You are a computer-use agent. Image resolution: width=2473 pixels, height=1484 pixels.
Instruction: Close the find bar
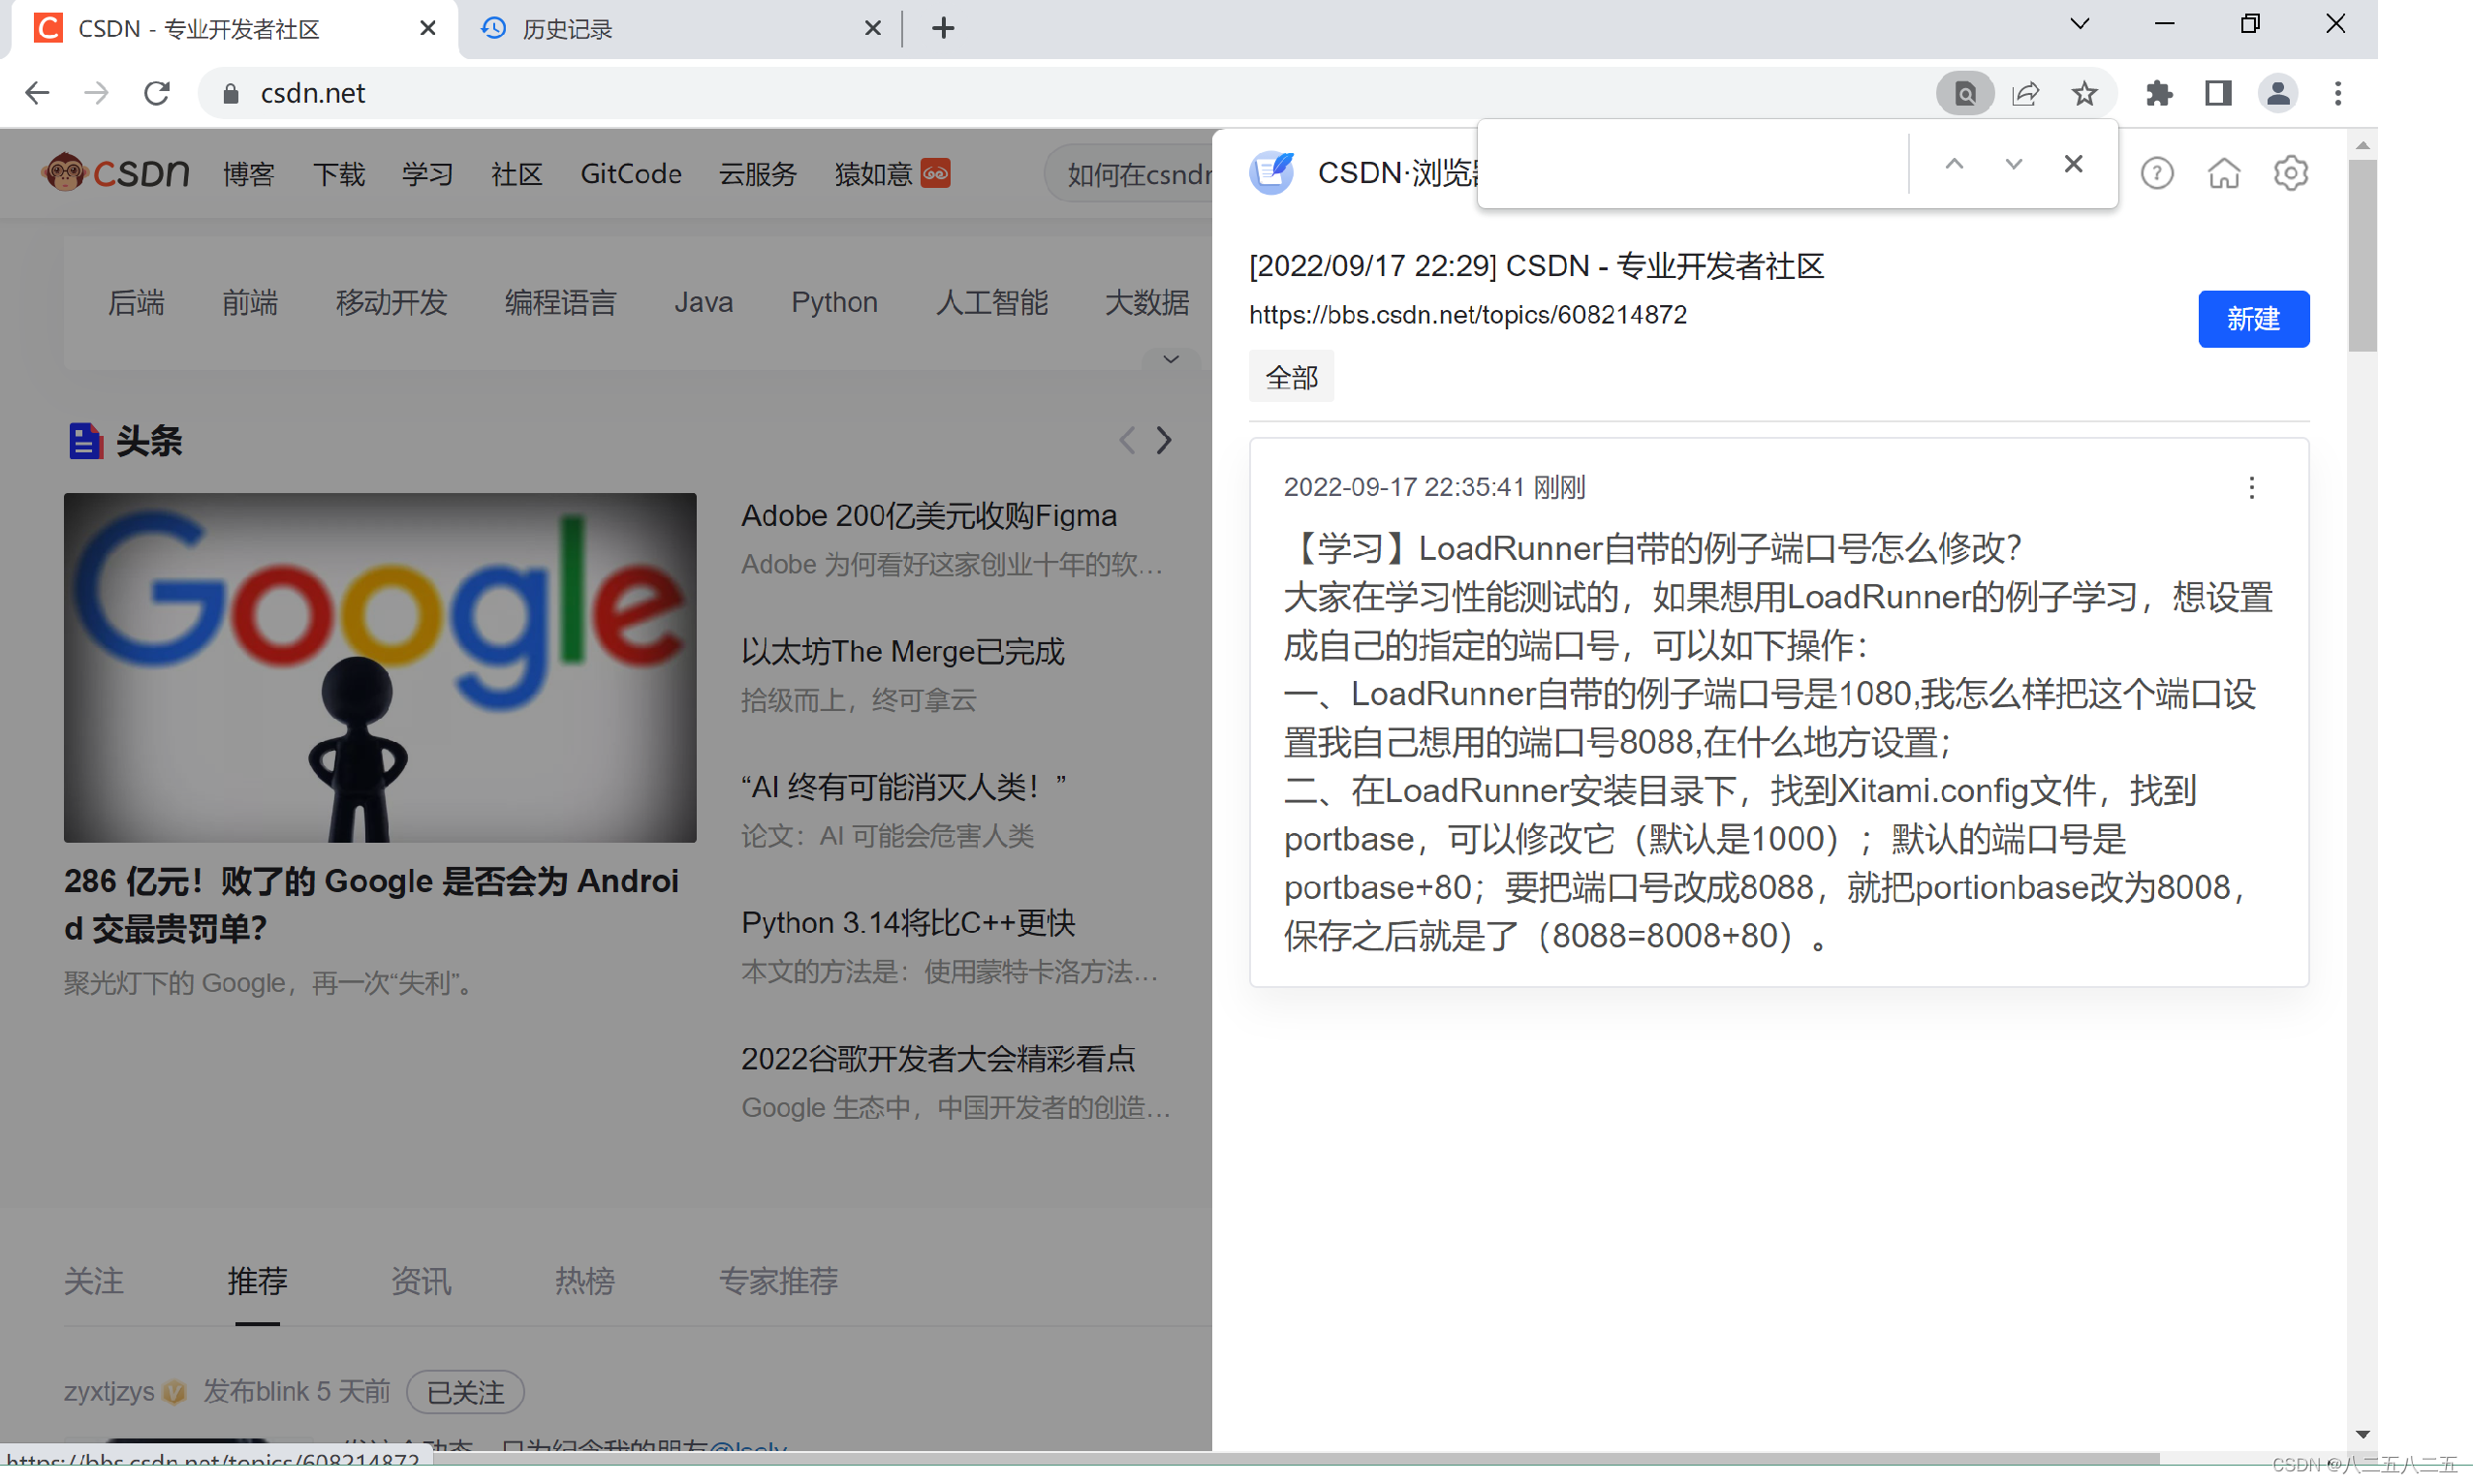(x=2073, y=164)
